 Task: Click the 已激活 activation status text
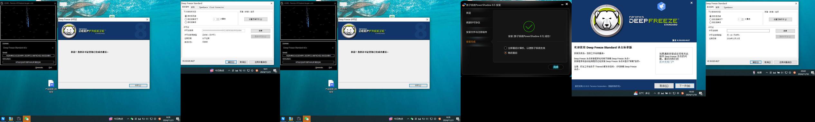click(205, 42)
